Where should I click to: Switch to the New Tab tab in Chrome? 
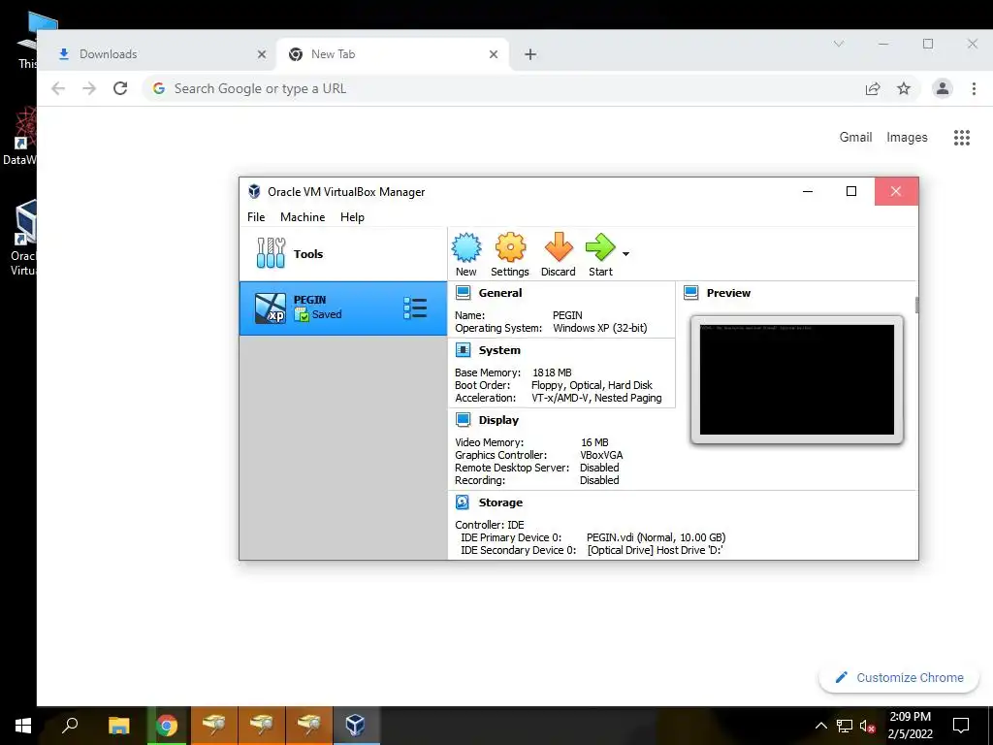393,54
